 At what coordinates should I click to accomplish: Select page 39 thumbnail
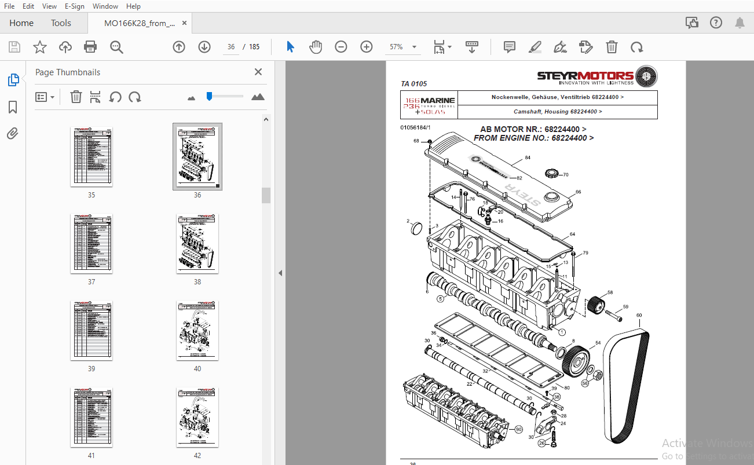pyautogui.click(x=91, y=330)
